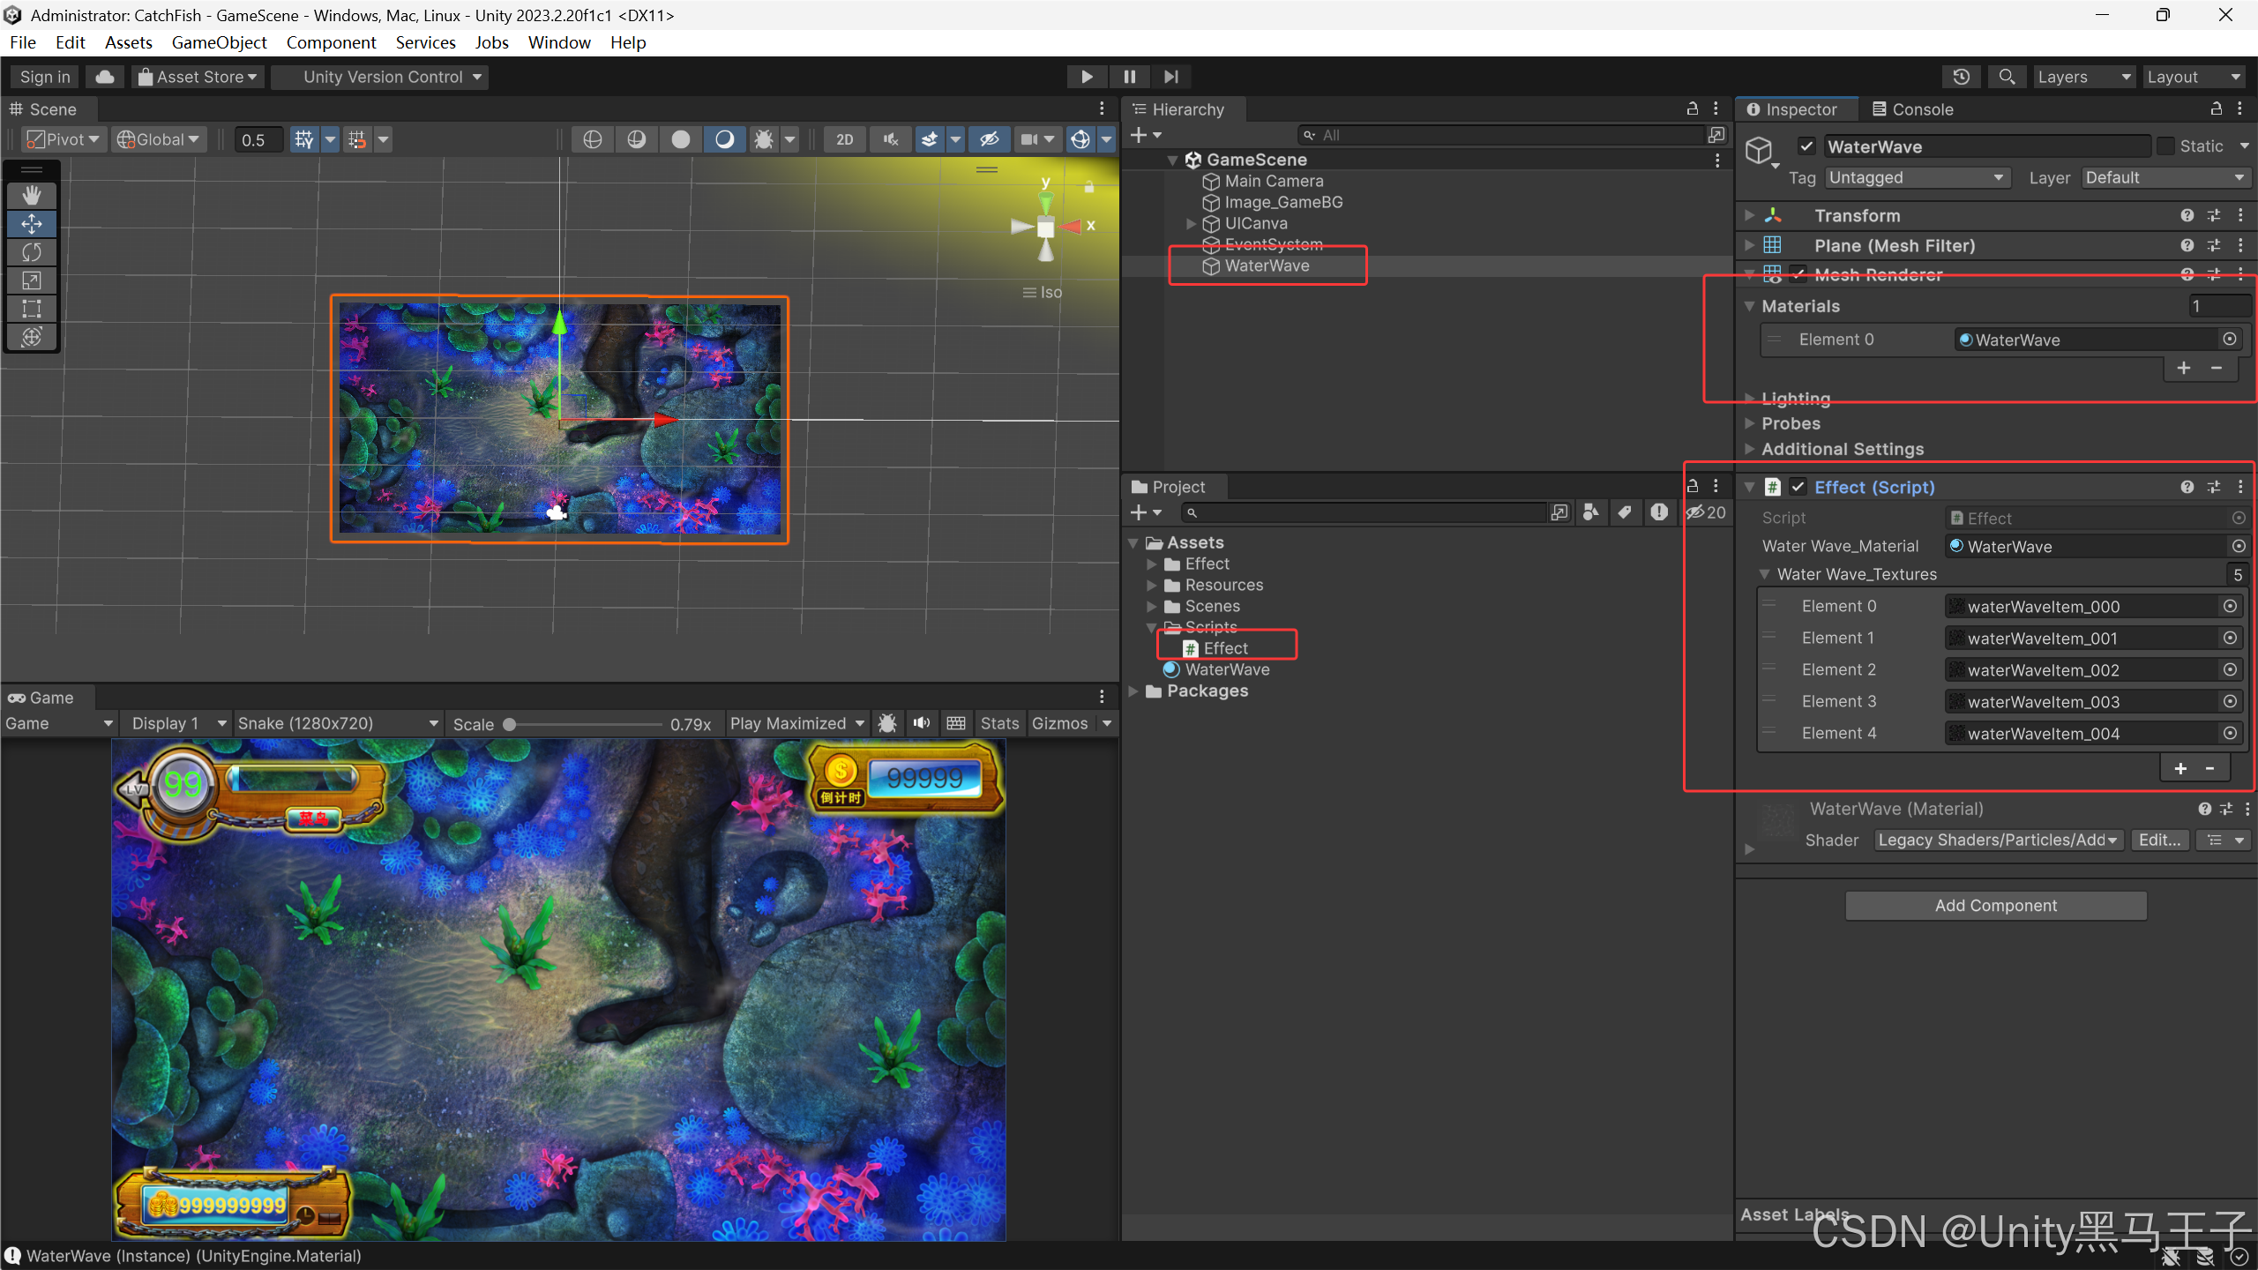2258x1270 pixels.
Task: Expand the Transform component
Action: coord(1749,215)
